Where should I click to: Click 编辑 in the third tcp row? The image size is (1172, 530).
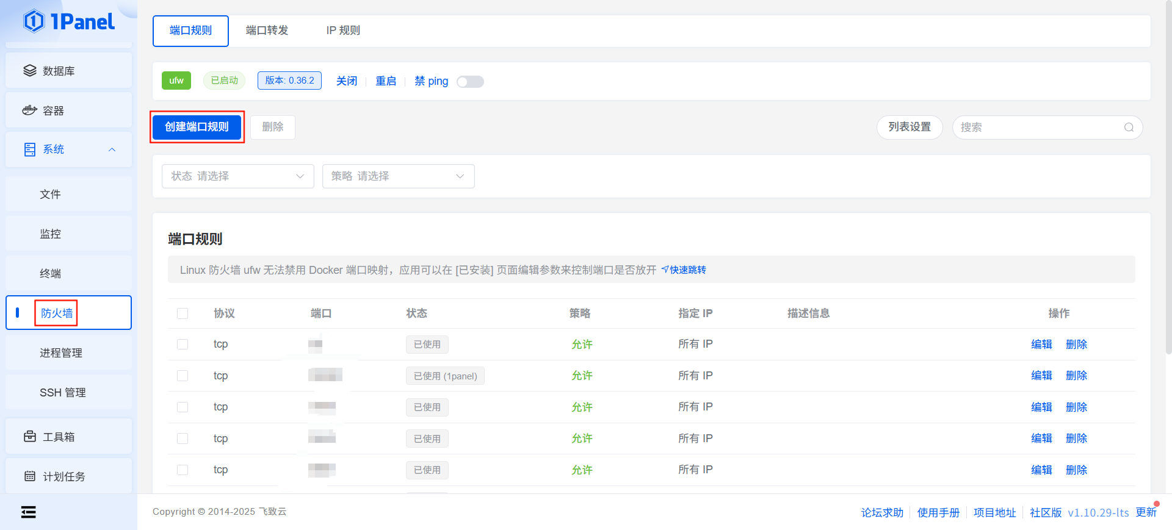[1042, 407]
